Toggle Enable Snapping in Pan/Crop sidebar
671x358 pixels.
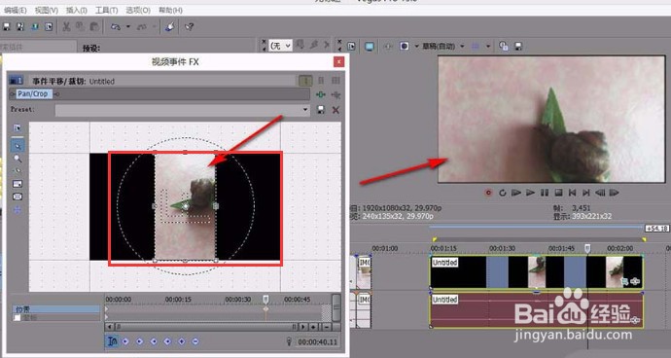coord(18,171)
